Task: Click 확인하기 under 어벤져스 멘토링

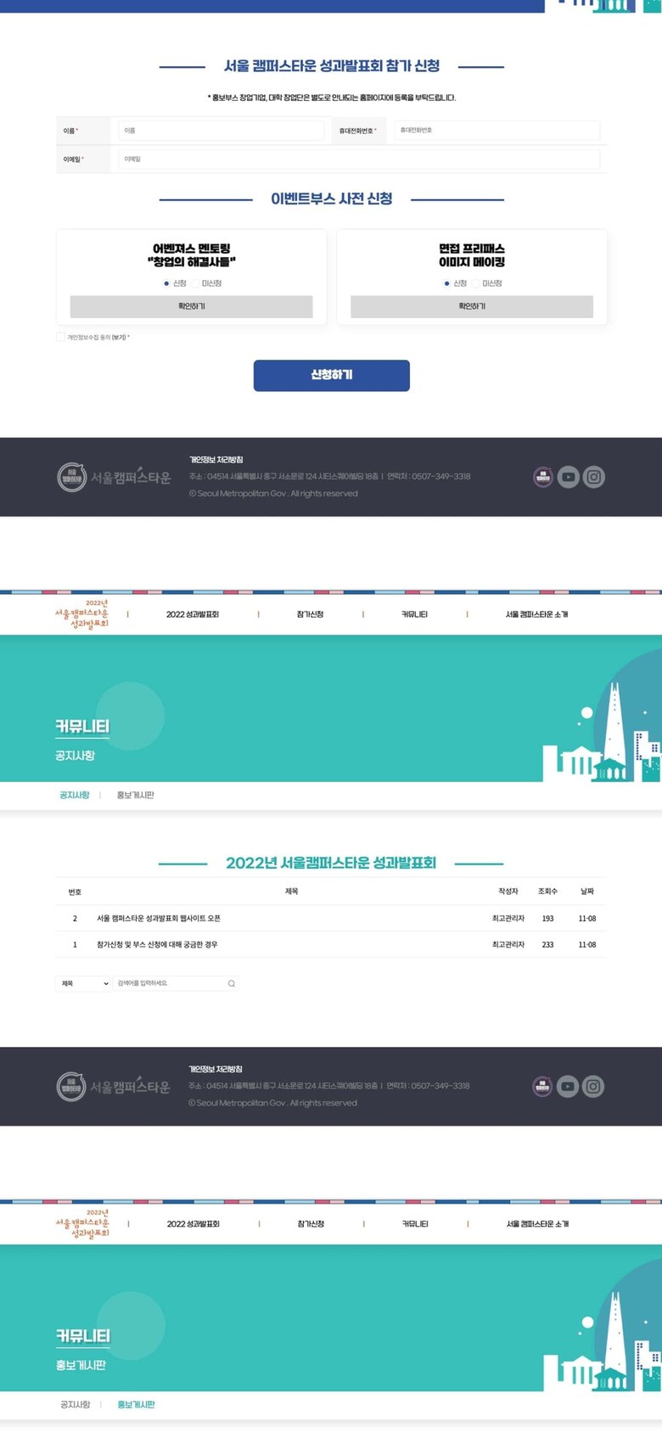Action: (x=192, y=306)
